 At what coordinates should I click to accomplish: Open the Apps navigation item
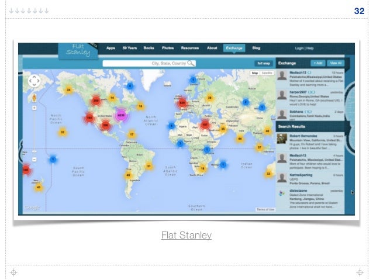coord(110,48)
